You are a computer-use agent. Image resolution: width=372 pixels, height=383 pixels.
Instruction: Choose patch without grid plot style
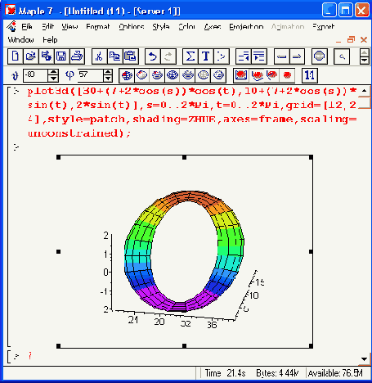[x=141, y=75]
